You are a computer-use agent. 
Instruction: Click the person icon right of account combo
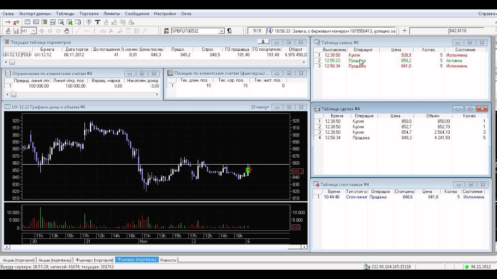tap(229, 31)
